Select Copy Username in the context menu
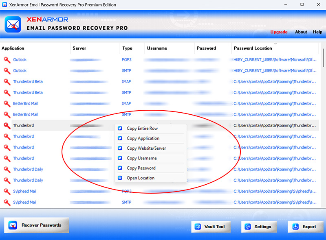 pyautogui.click(x=141, y=158)
